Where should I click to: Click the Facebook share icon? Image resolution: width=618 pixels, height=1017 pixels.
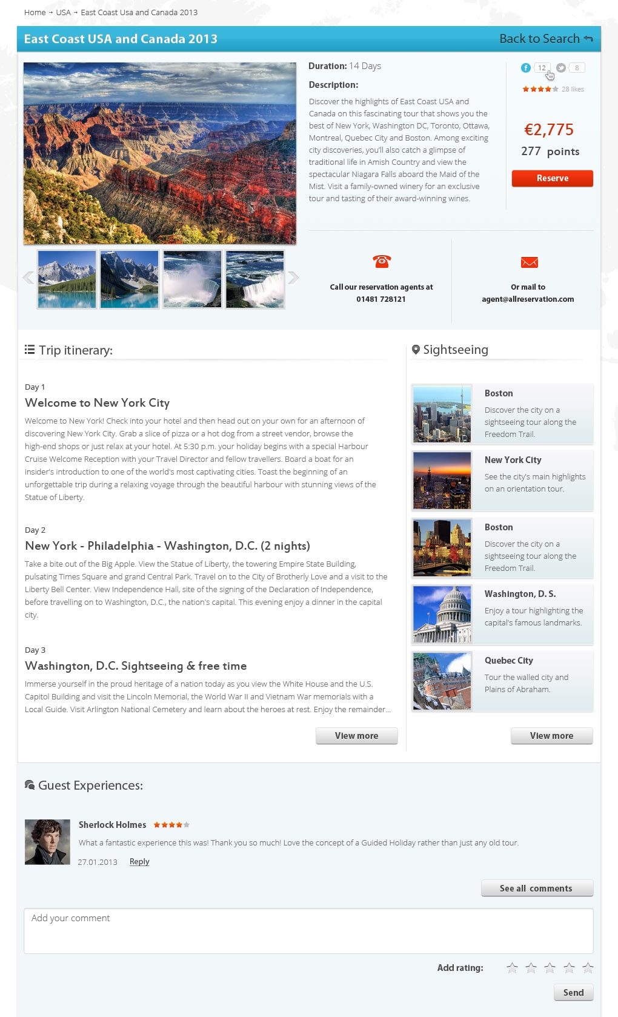point(526,68)
